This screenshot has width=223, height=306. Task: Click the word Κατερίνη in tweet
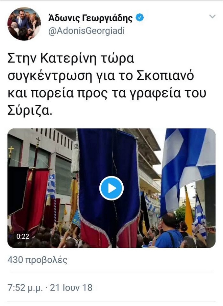tap(68, 58)
